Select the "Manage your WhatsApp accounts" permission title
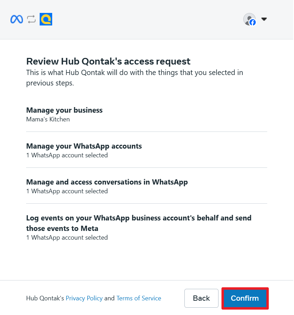The width and height of the screenshot is (294, 315). point(84,146)
